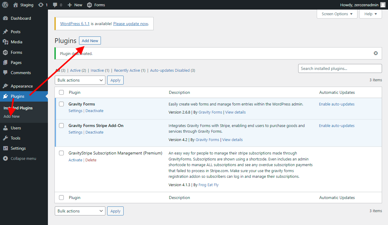The image size is (388, 225).
Task: Show All (3) plugins filter
Action: [60, 70]
